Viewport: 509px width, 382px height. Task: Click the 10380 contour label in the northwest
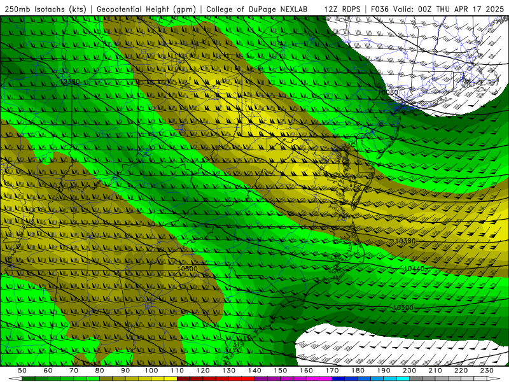pos(70,81)
